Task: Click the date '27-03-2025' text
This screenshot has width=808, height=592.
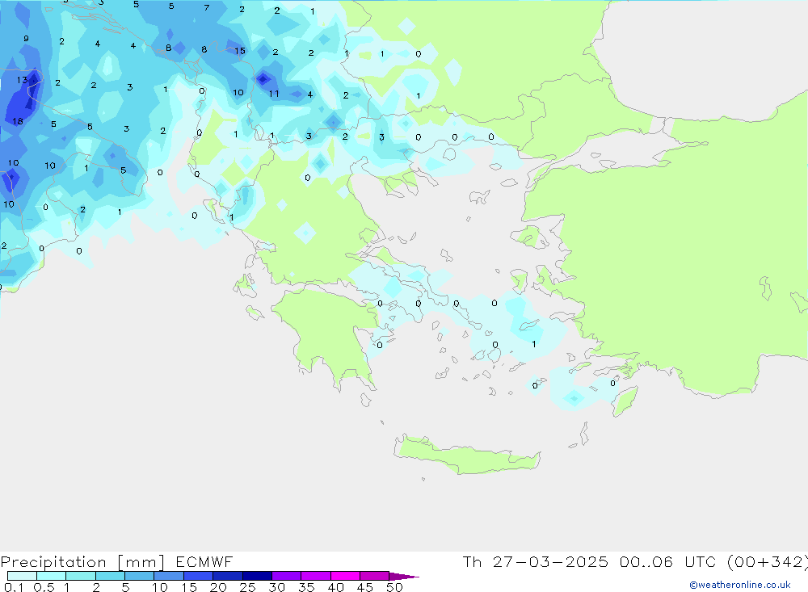Action: [x=550, y=561]
